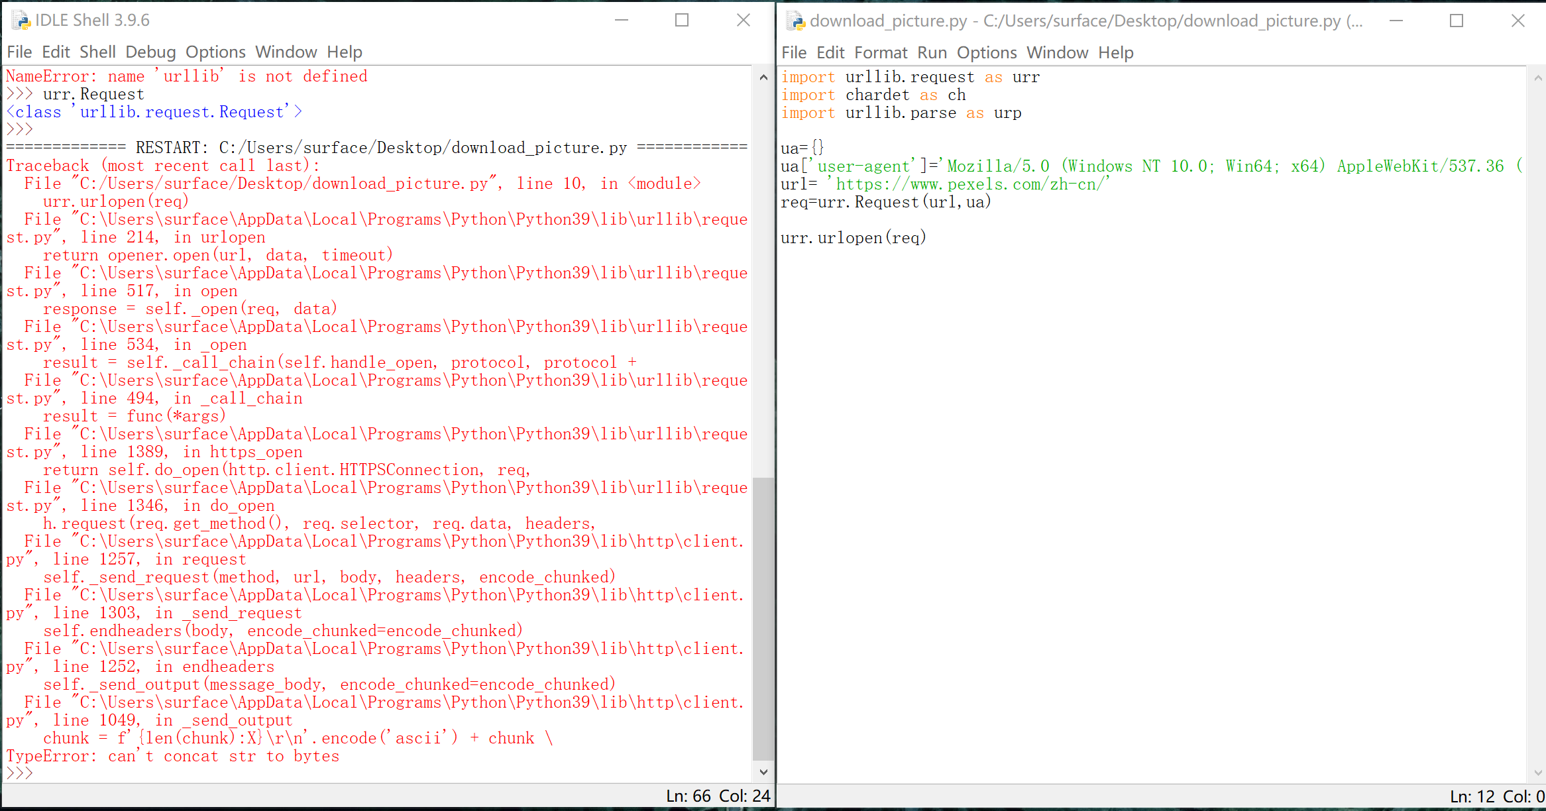Click scroll-down arrow in IDLE Shell scrollbar
Viewport: 1546px width, 811px height.
763,772
